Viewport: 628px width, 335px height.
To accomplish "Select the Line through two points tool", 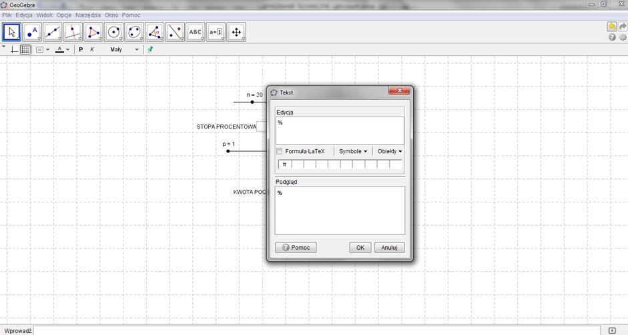I will click(x=53, y=32).
